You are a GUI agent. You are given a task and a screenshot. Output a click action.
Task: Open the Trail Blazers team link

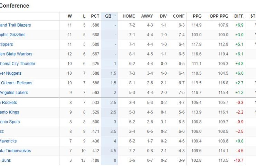(x=15, y=25)
